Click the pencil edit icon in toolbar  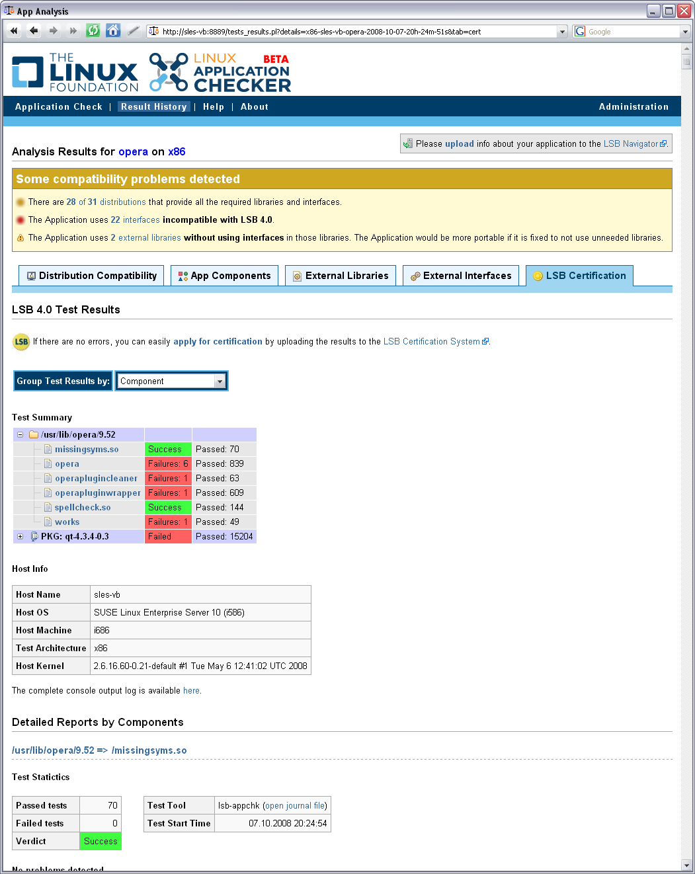tap(133, 31)
